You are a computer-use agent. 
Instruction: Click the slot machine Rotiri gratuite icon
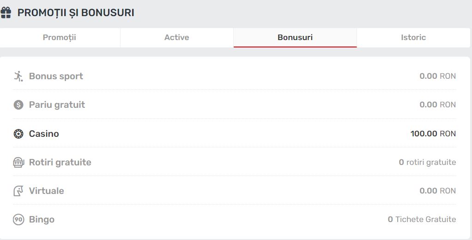coord(18,162)
